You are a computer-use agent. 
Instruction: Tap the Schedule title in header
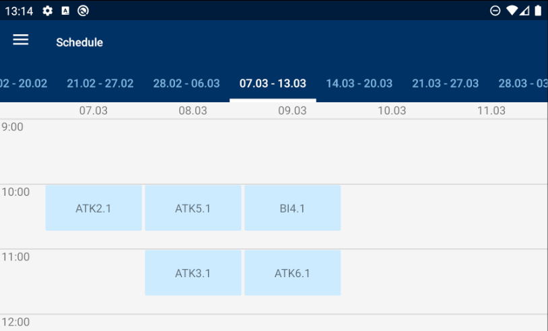click(79, 42)
